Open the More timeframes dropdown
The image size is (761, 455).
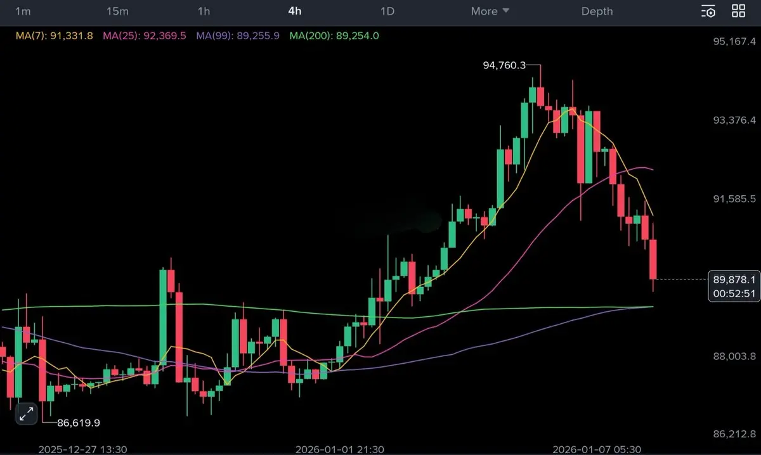pyautogui.click(x=490, y=11)
